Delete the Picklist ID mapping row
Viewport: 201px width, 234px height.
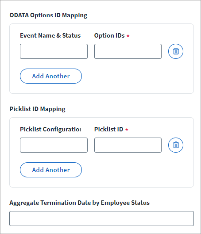176,145
